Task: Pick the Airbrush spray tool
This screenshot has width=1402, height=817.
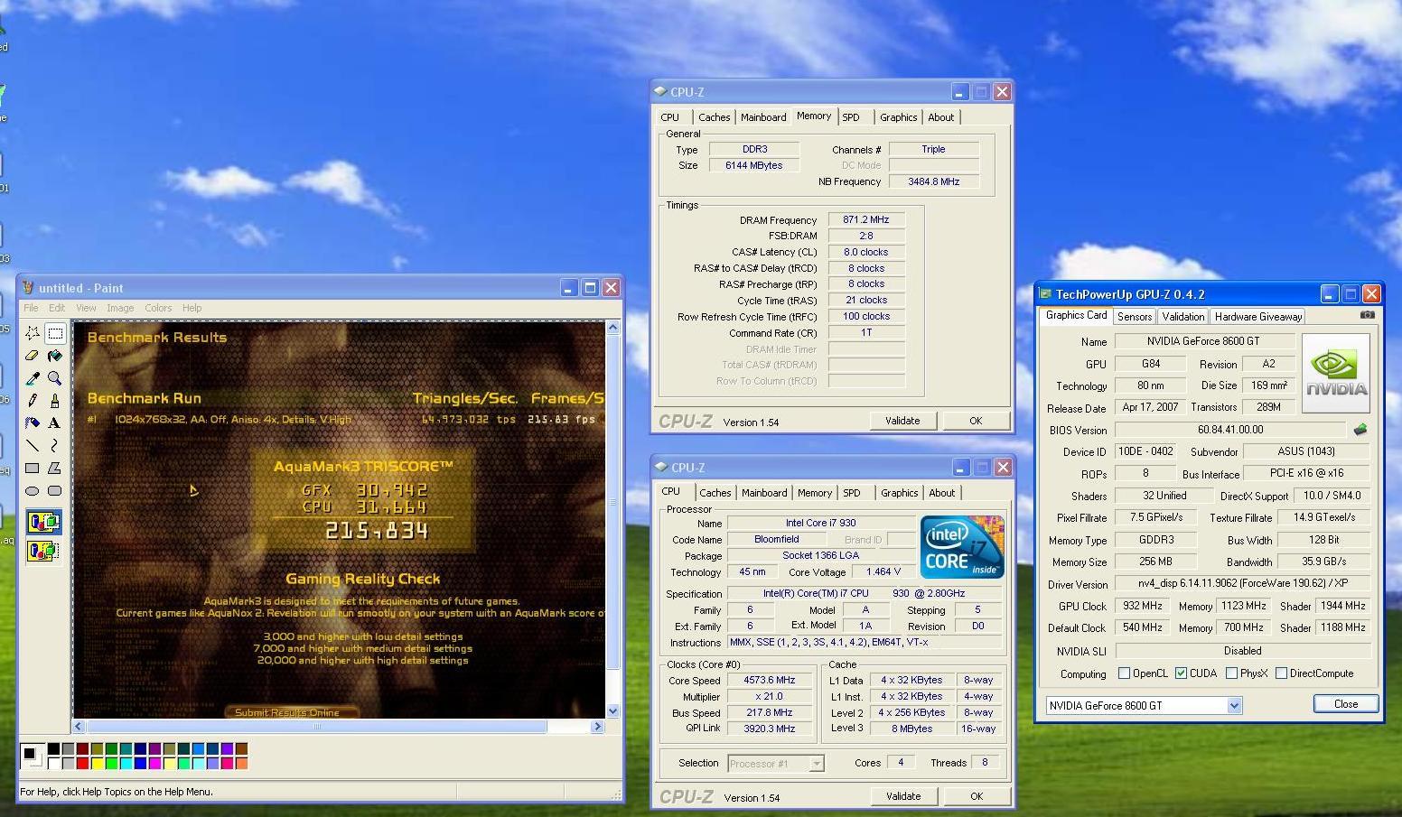Action: coord(33,422)
